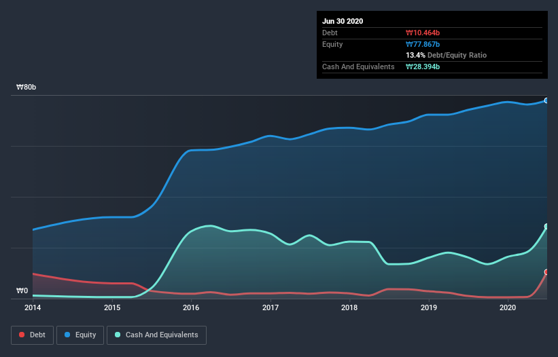Click the 2018 x-axis label
558x357 pixels.
point(349,307)
